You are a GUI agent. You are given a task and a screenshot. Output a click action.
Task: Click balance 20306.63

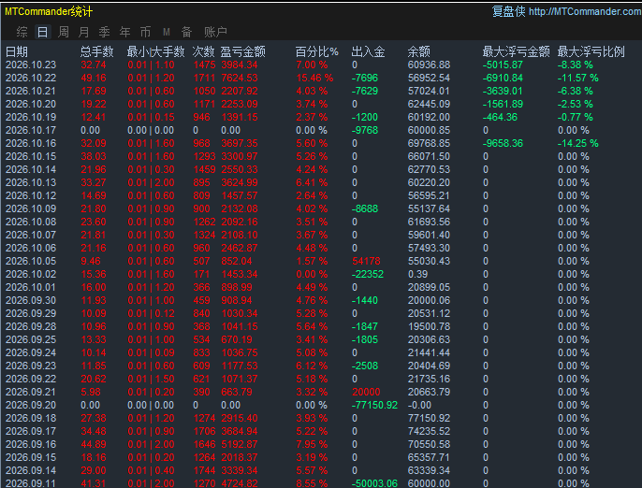click(x=429, y=339)
